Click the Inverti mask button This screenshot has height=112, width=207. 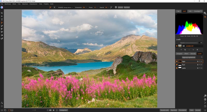coord(120,8)
